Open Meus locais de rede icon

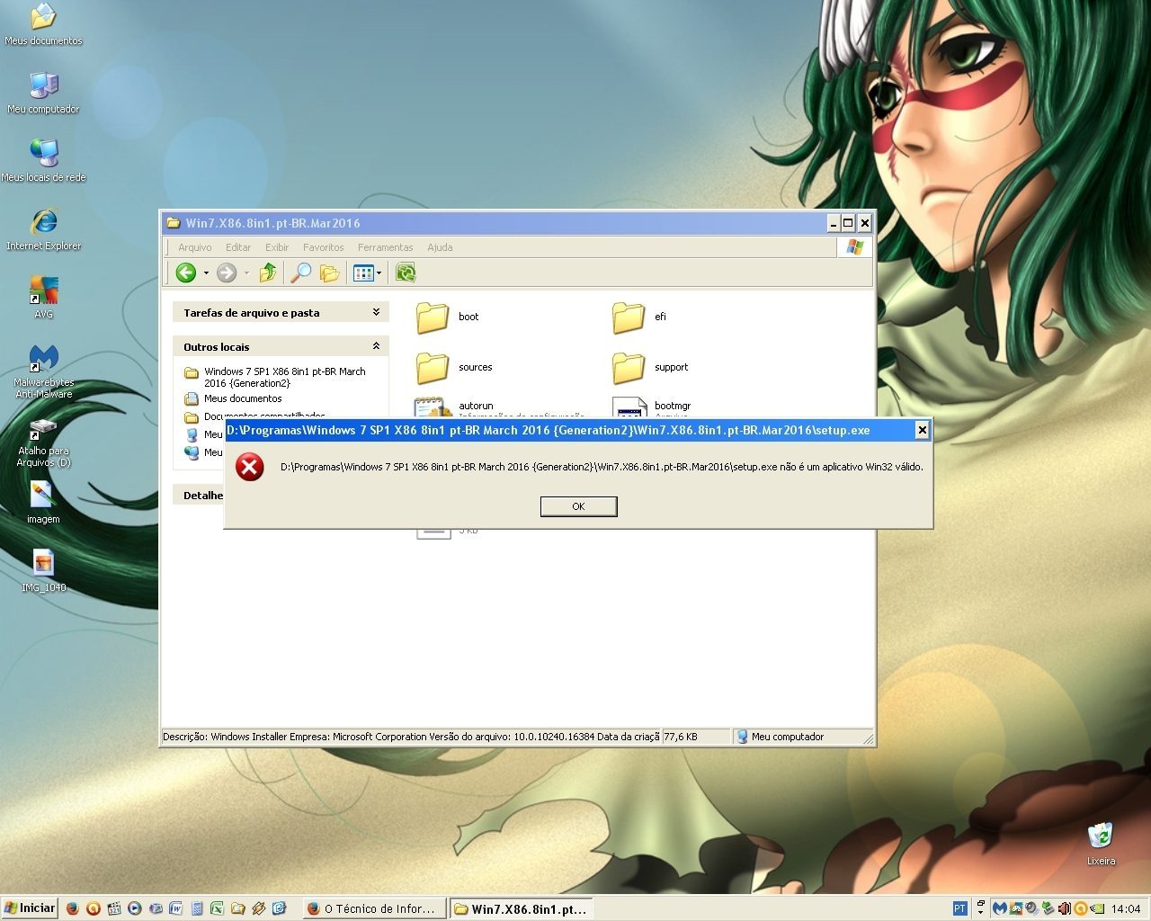[x=43, y=161]
